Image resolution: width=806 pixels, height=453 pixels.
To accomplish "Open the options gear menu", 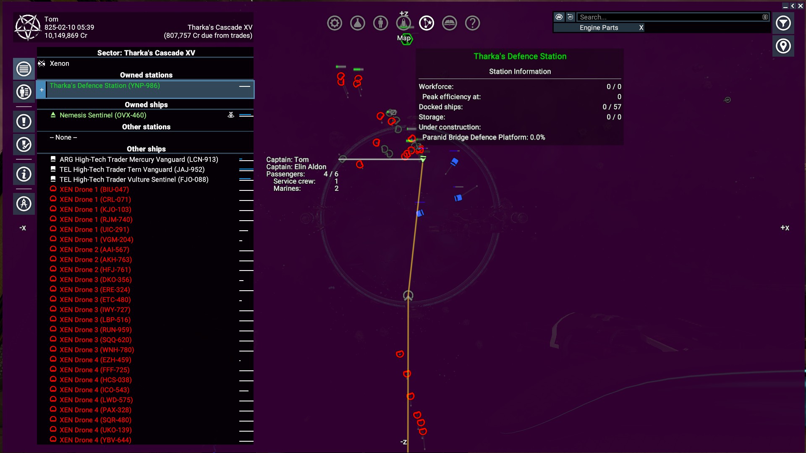I will (x=335, y=23).
